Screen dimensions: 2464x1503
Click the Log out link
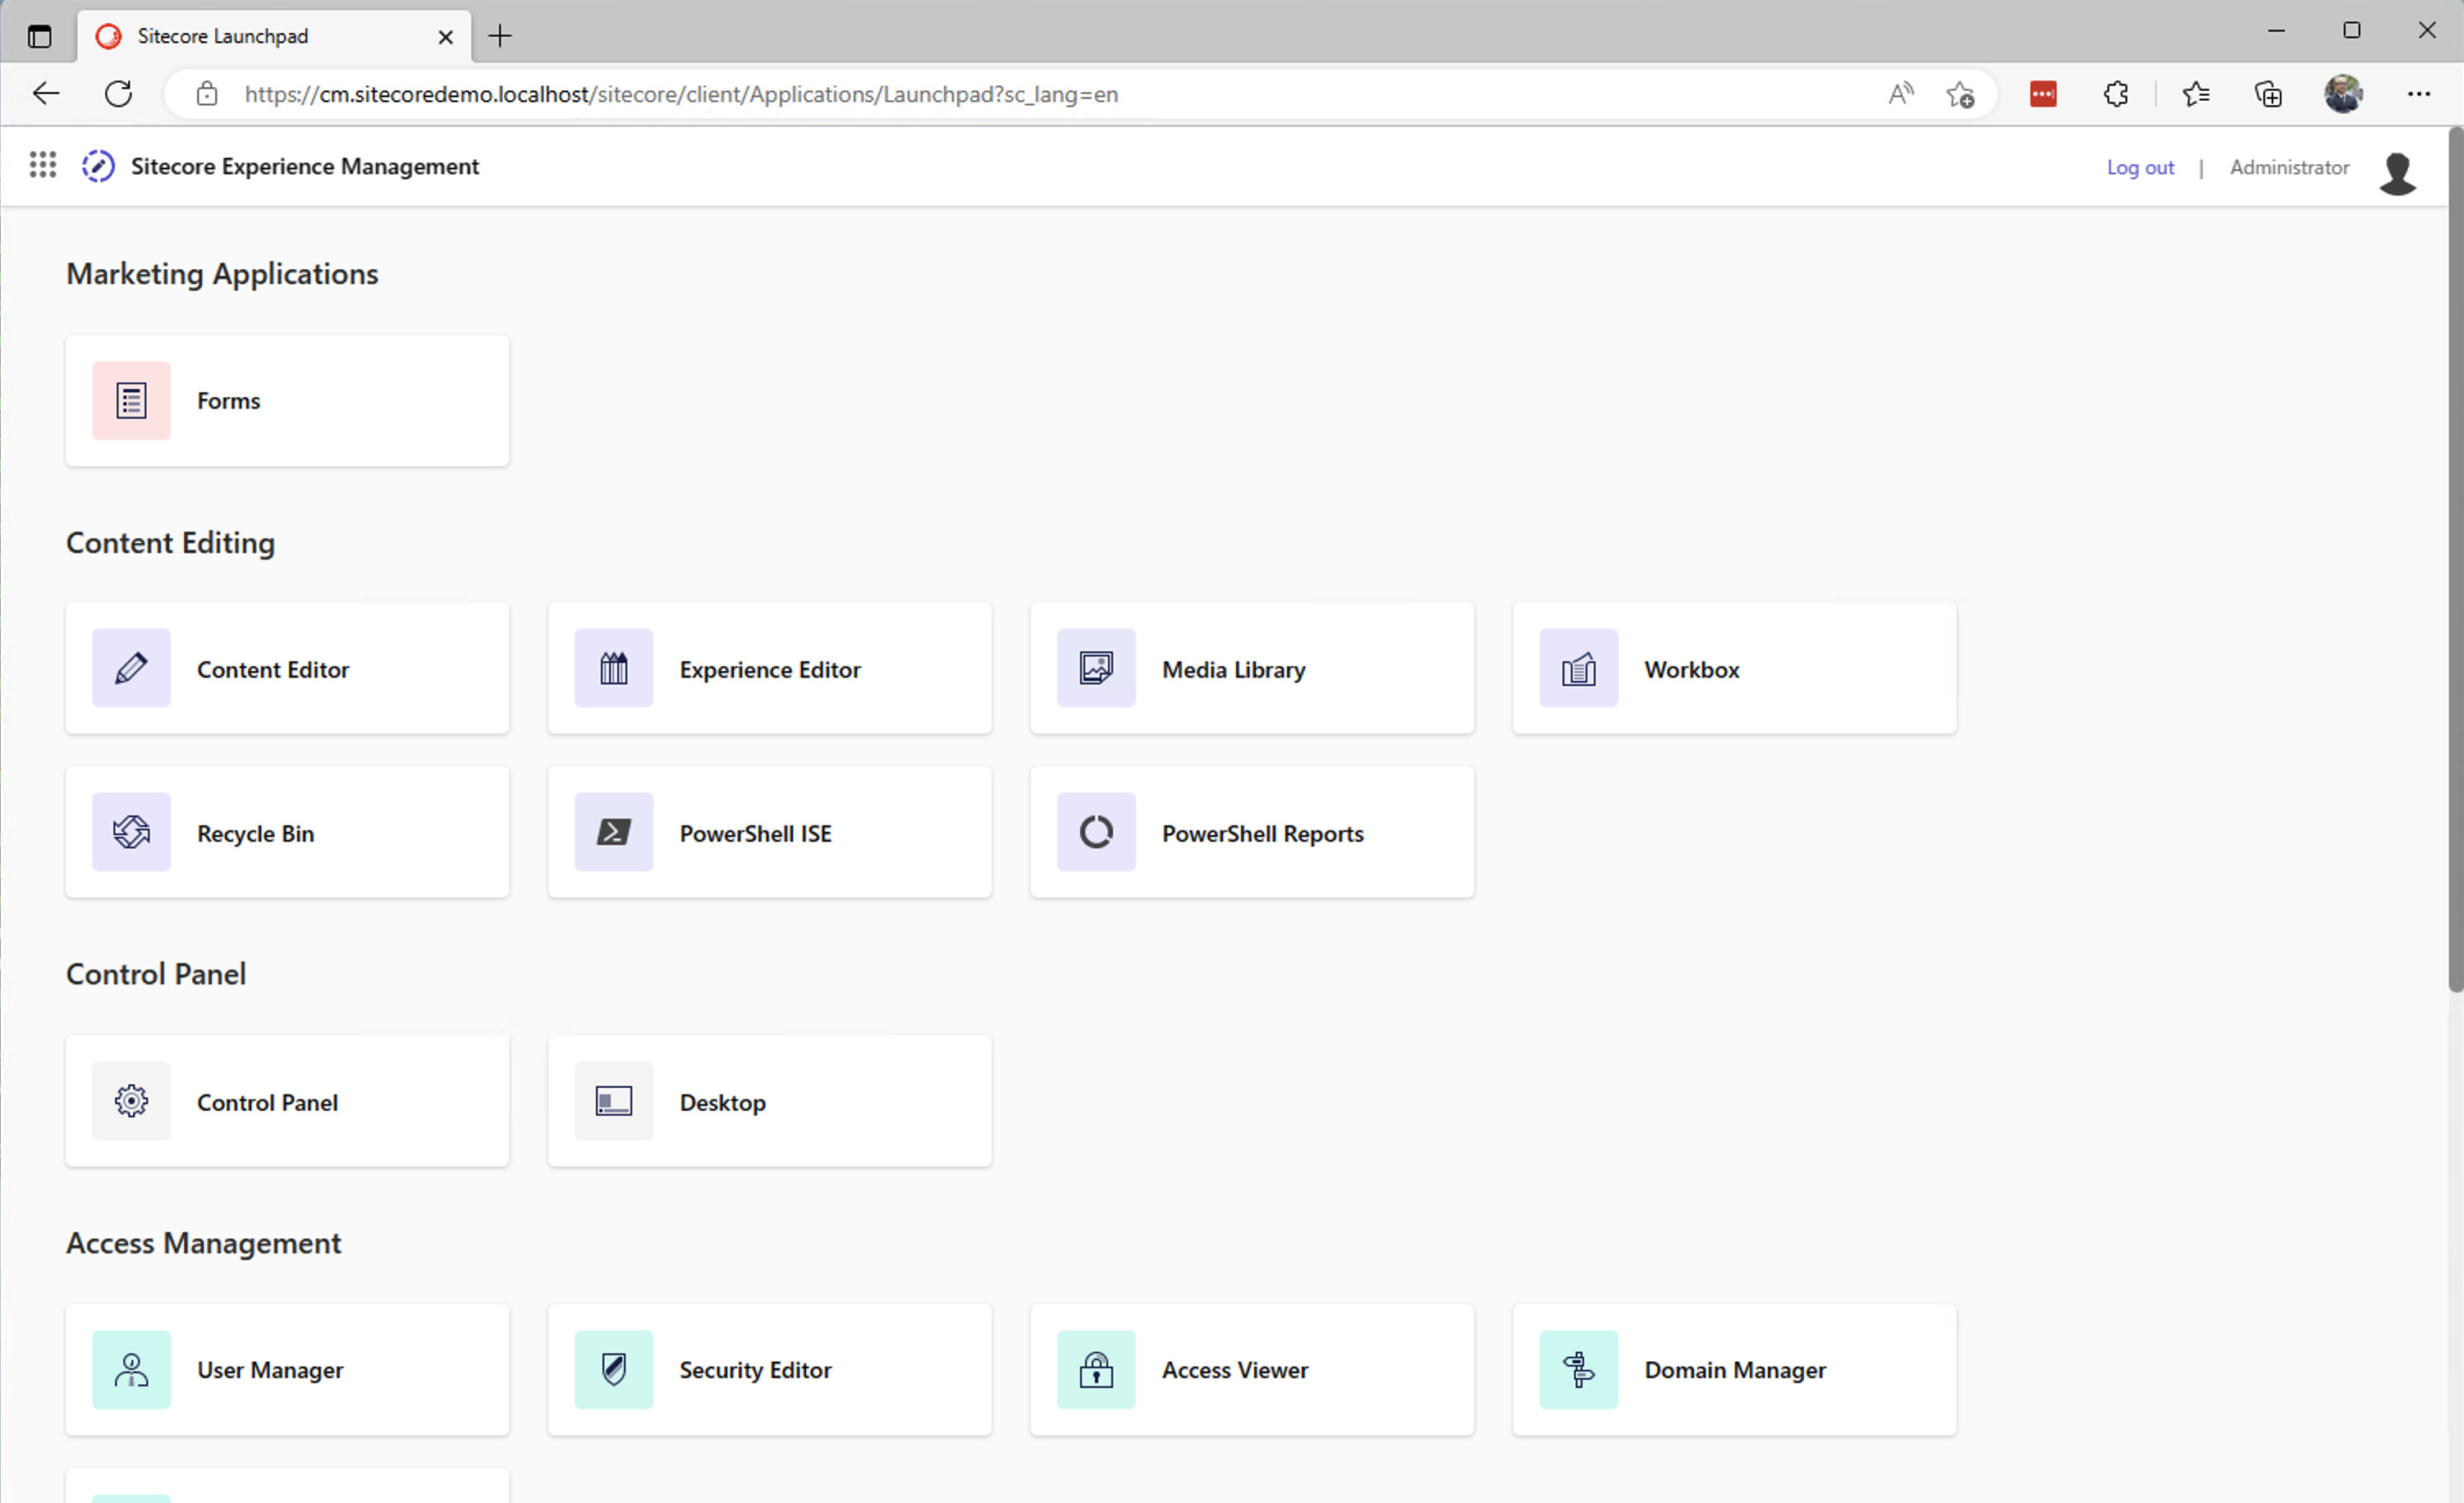(2140, 167)
